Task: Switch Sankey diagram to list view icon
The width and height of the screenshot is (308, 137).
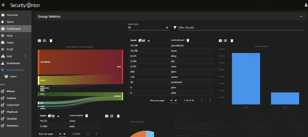Action: click(44, 41)
